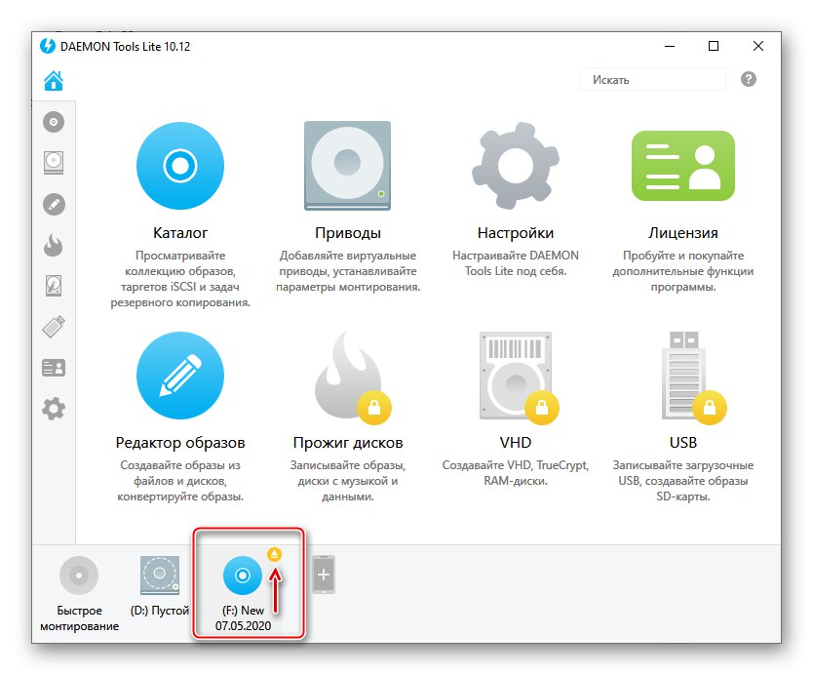813x675 pixels.
Task: Open the locked VHD tile
Action: tap(518, 377)
